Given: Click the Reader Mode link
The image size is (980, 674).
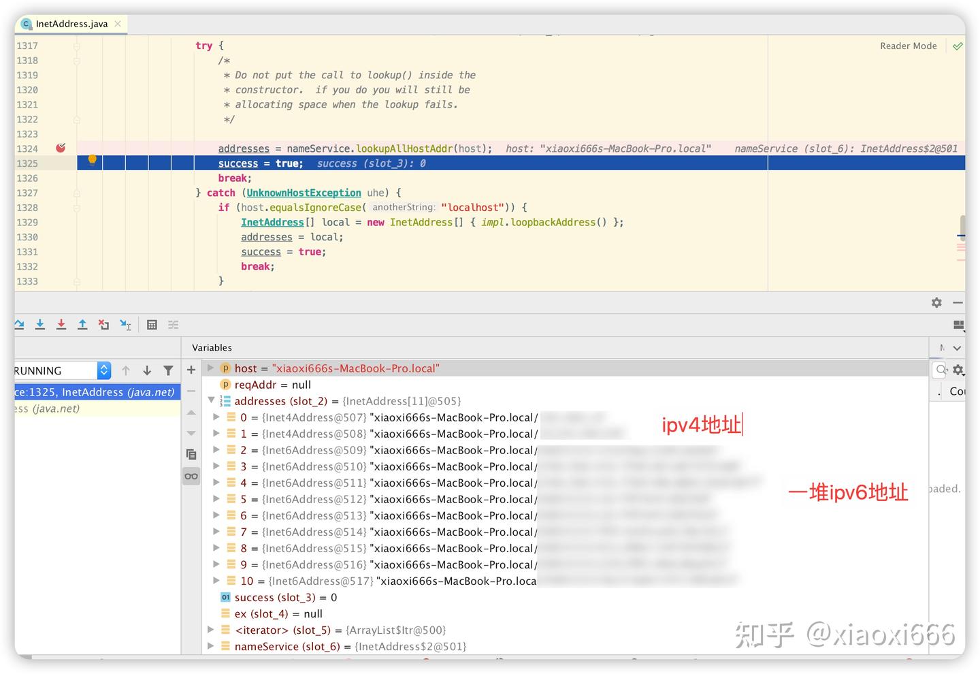Looking at the screenshot, I should 908,46.
